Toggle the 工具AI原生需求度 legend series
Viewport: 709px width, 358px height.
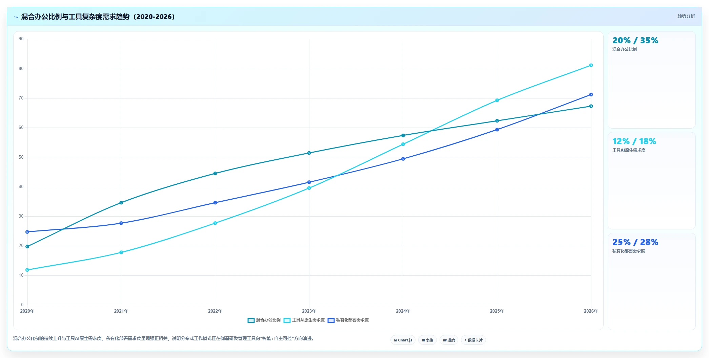304,320
